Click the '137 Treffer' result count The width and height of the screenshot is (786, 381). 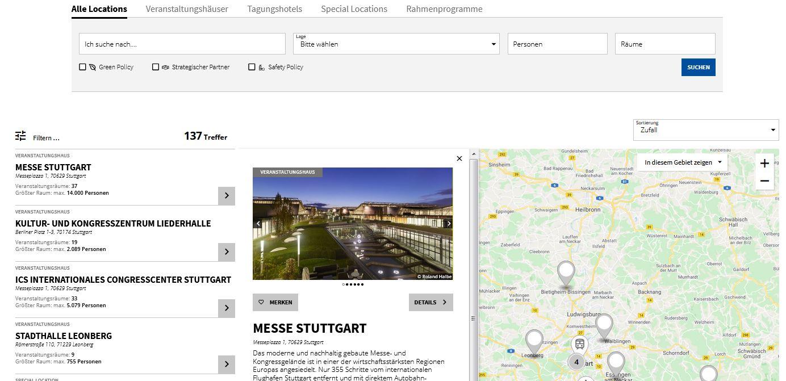pos(206,136)
